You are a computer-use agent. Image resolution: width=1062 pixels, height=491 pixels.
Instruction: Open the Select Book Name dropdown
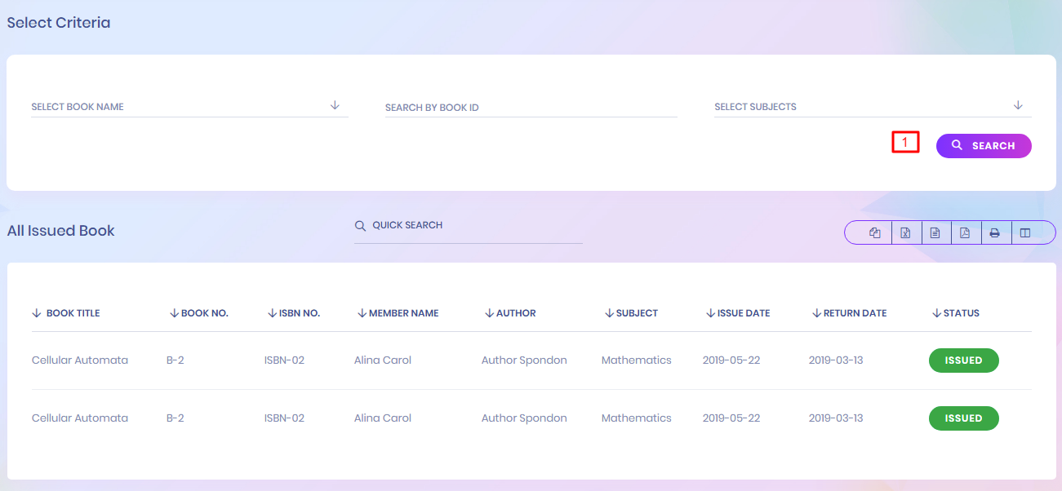tap(189, 107)
